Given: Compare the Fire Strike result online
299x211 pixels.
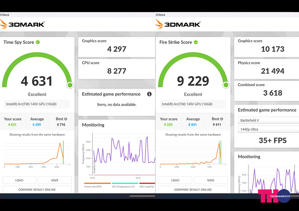Looking at the screenshot, I should pyautogui.click(x=193, y=190).
